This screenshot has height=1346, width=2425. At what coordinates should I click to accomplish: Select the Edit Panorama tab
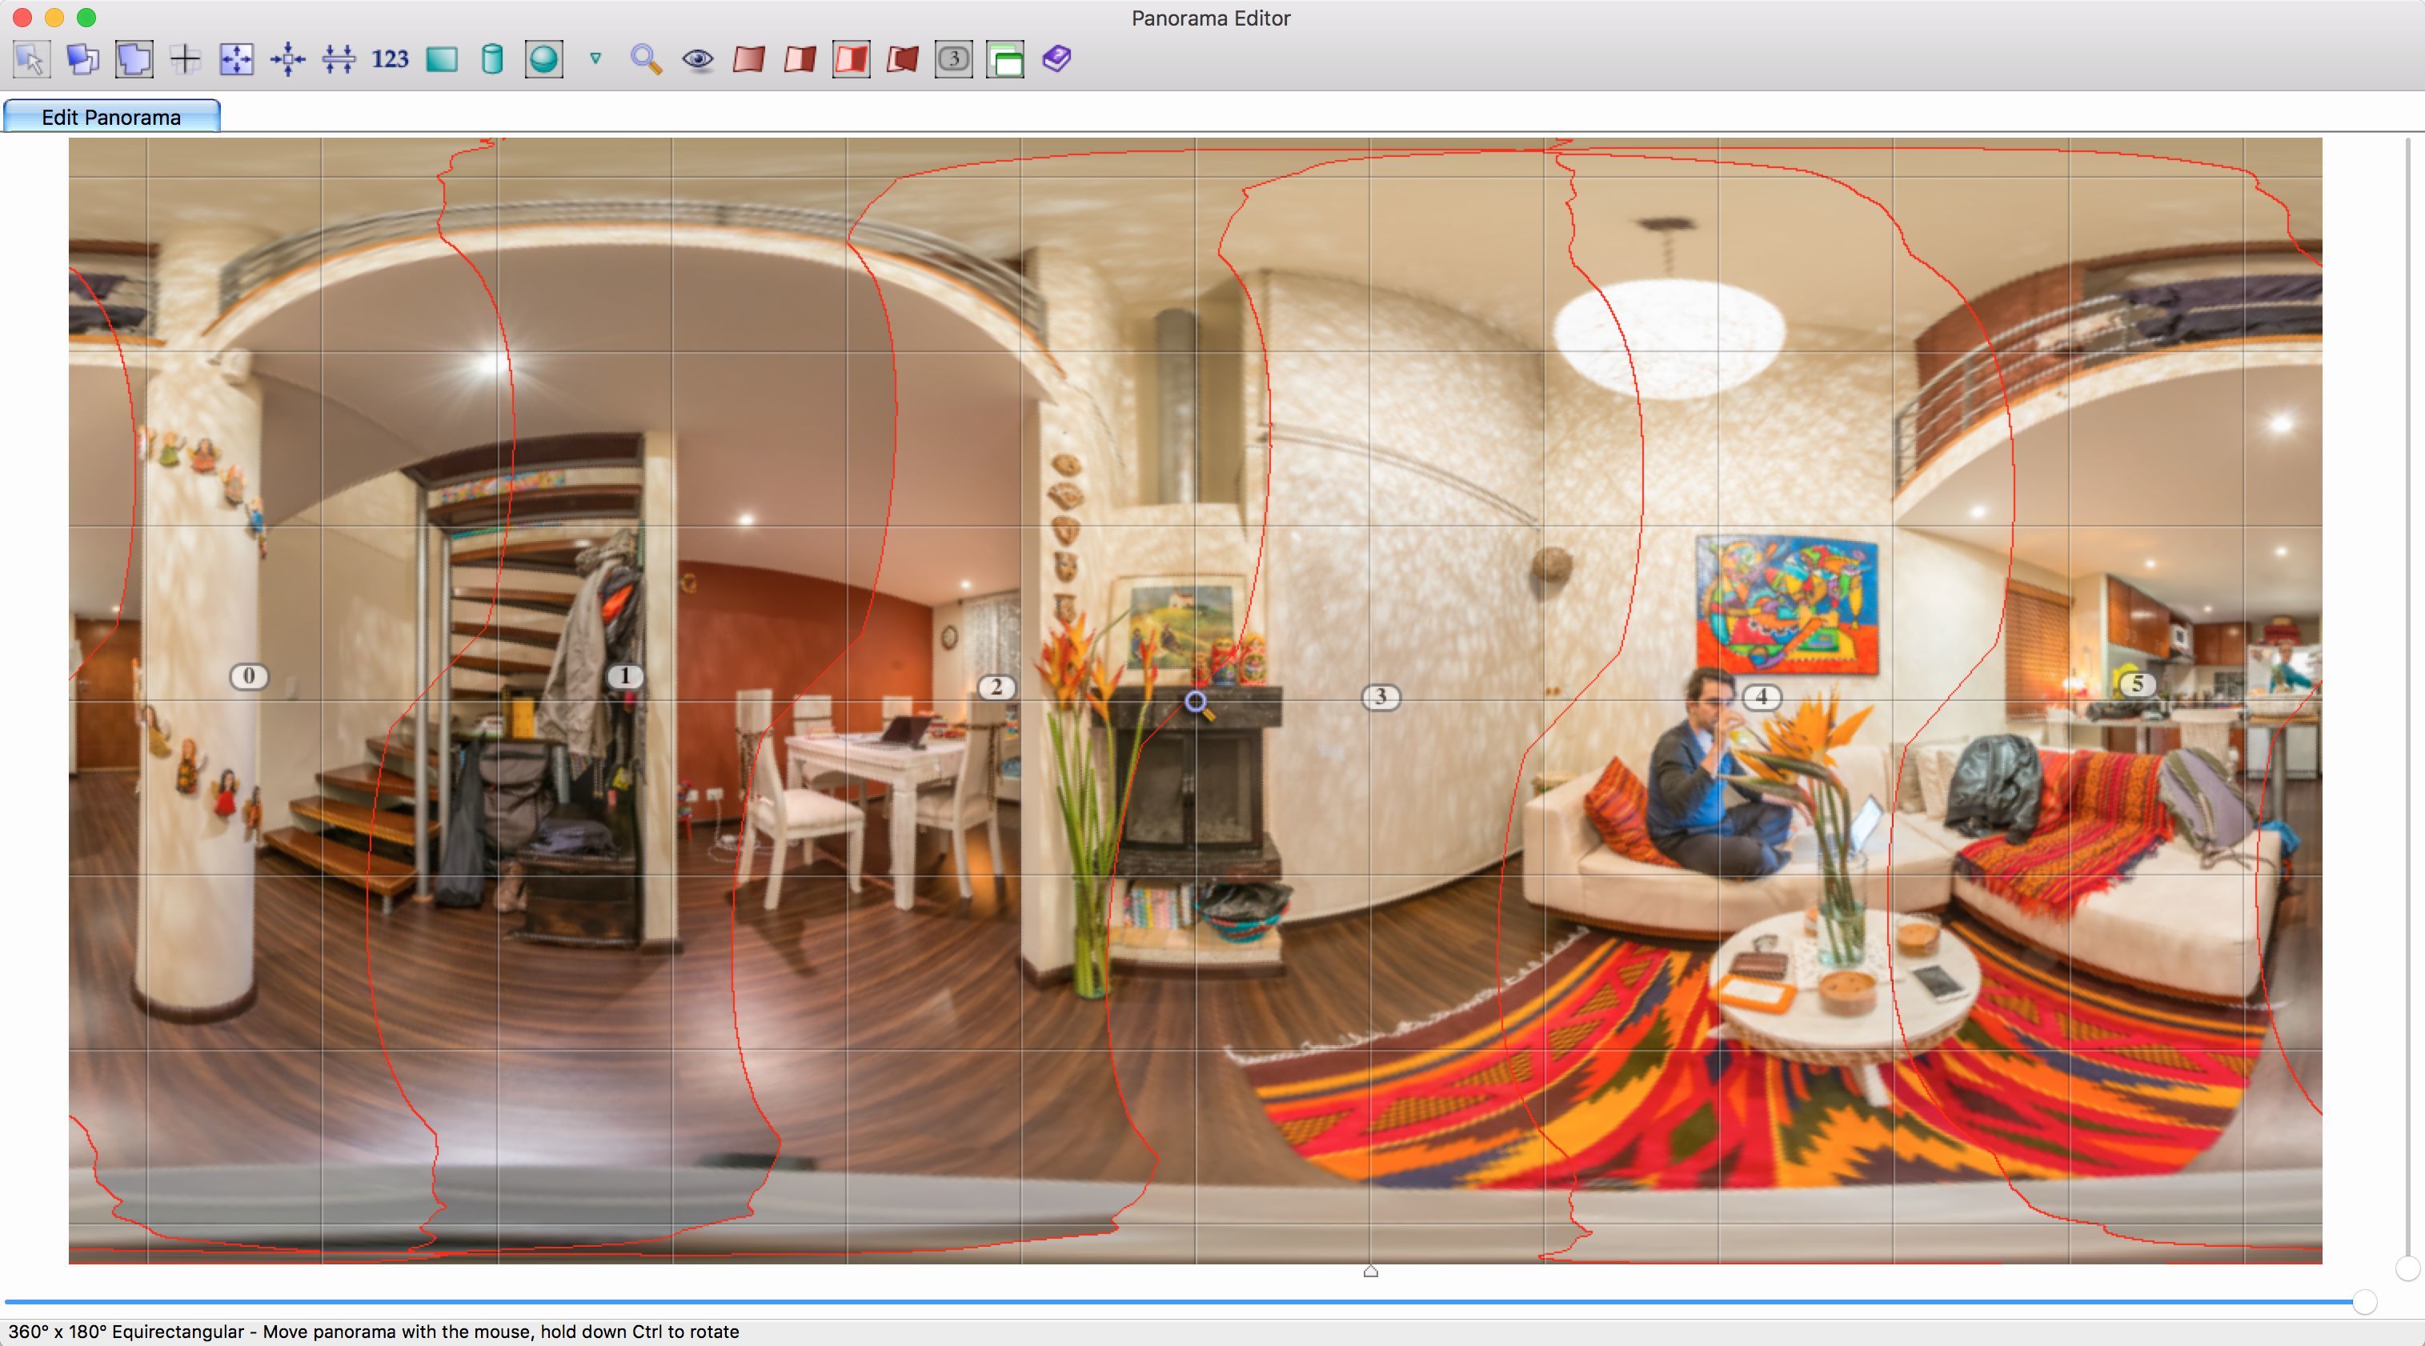pyautogui.click(x=111, y=117)
